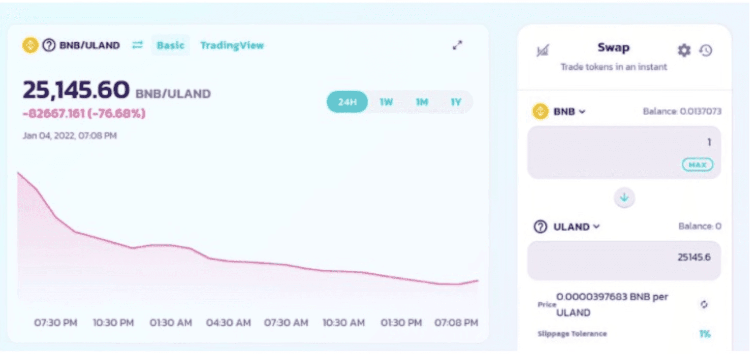The image size is (756, 354).
Task: Switch to the Basic chart tab
Action: click(x=170, y=45)
